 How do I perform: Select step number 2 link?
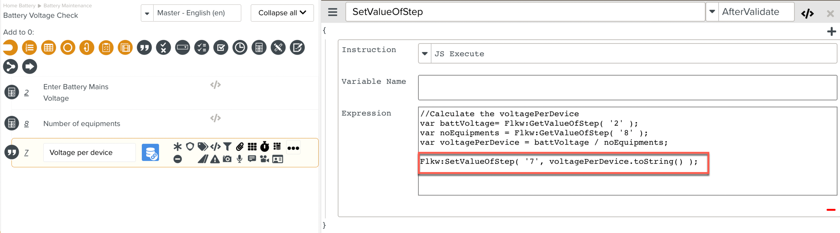(x=27, y=93)
